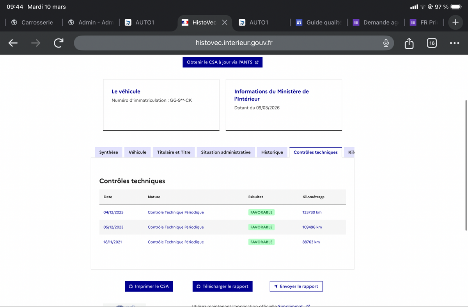
Task: Go back with the browser back arrow
Action: click(x=13, y=43)
